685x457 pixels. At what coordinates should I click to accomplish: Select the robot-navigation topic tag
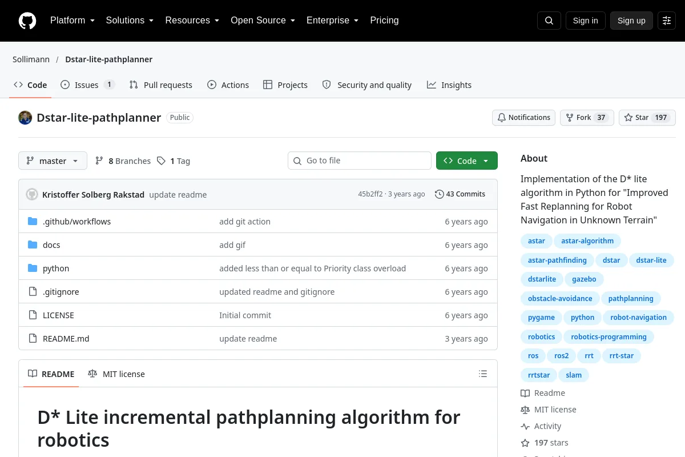tap(638, 318)
